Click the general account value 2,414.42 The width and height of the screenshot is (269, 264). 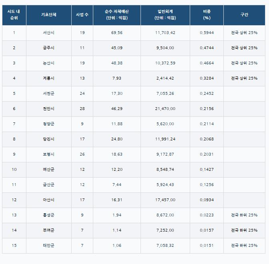[x=165, y=78]
